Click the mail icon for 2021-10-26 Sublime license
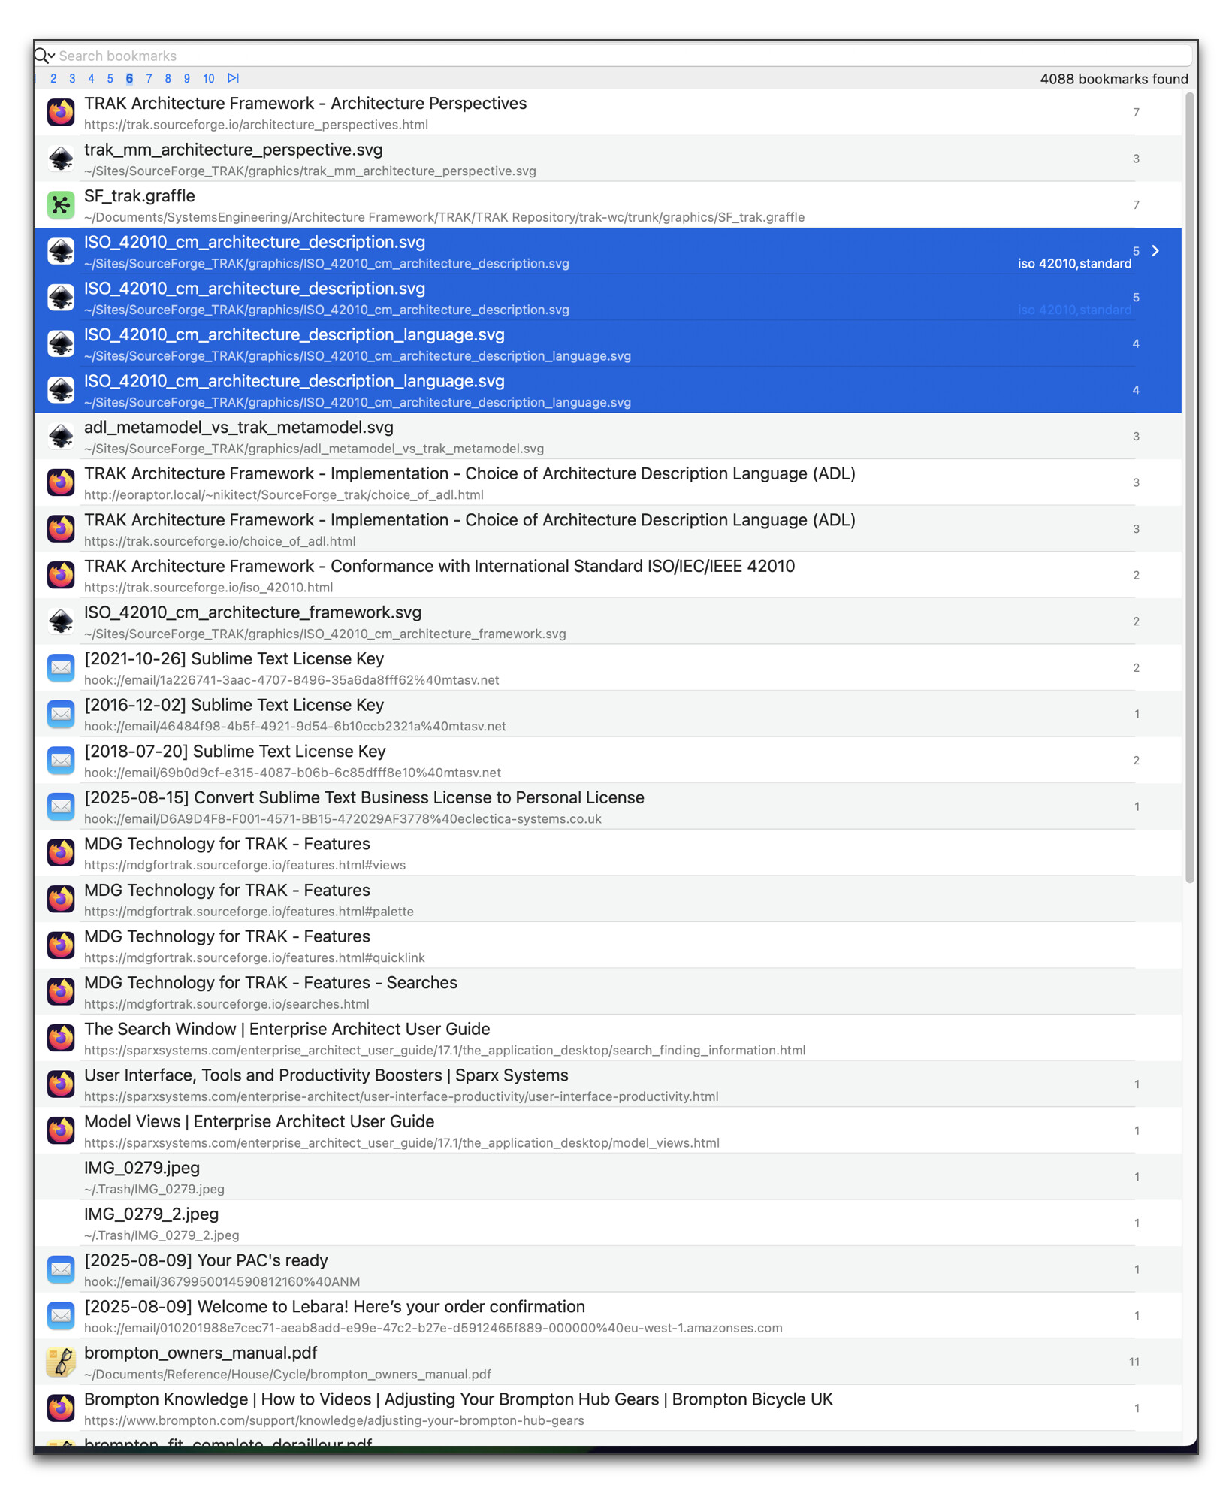The image size is (1232, 1494). point(61,668)
